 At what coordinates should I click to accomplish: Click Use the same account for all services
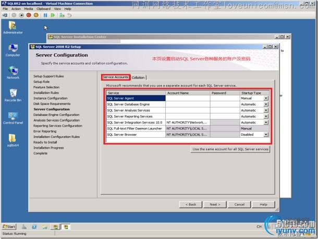pos(230,149)
